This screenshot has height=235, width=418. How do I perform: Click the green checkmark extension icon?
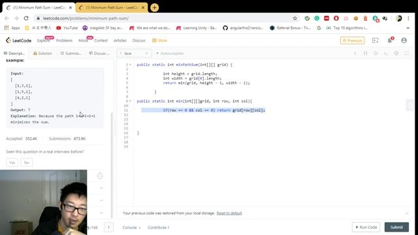click(x=307, y=18)
